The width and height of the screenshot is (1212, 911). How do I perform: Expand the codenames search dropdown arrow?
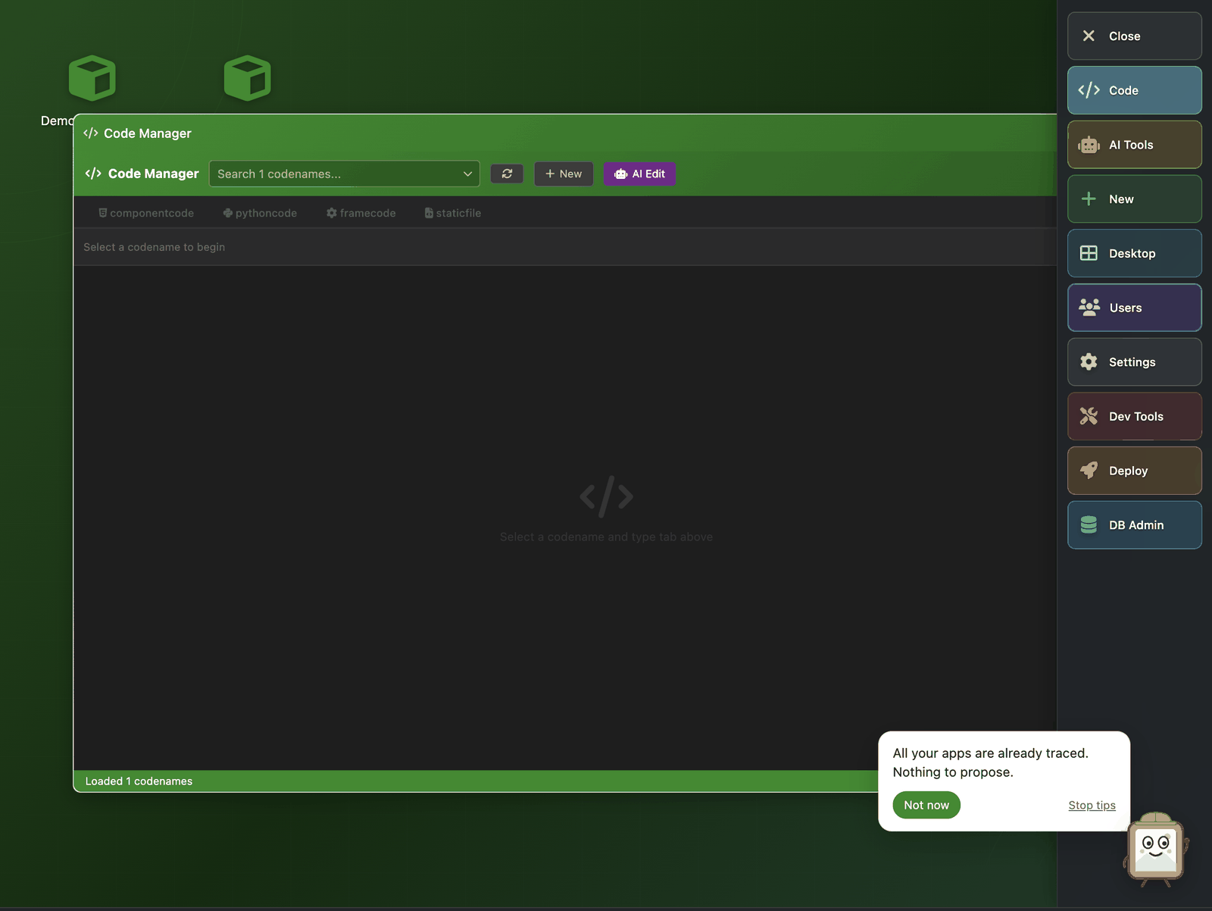point(467,174)
